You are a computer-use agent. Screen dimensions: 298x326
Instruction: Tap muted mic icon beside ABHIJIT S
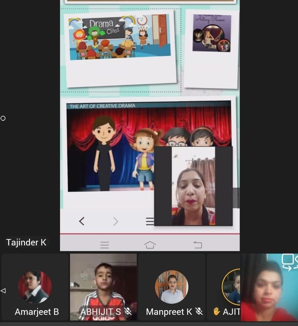pyautogui.click(x=128, y=311)
